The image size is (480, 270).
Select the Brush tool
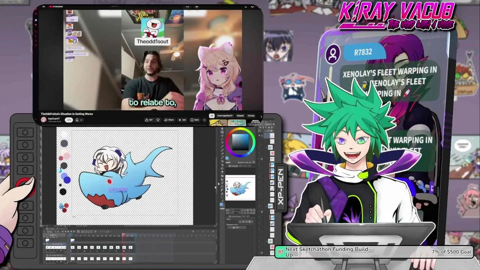click(222, 157)
